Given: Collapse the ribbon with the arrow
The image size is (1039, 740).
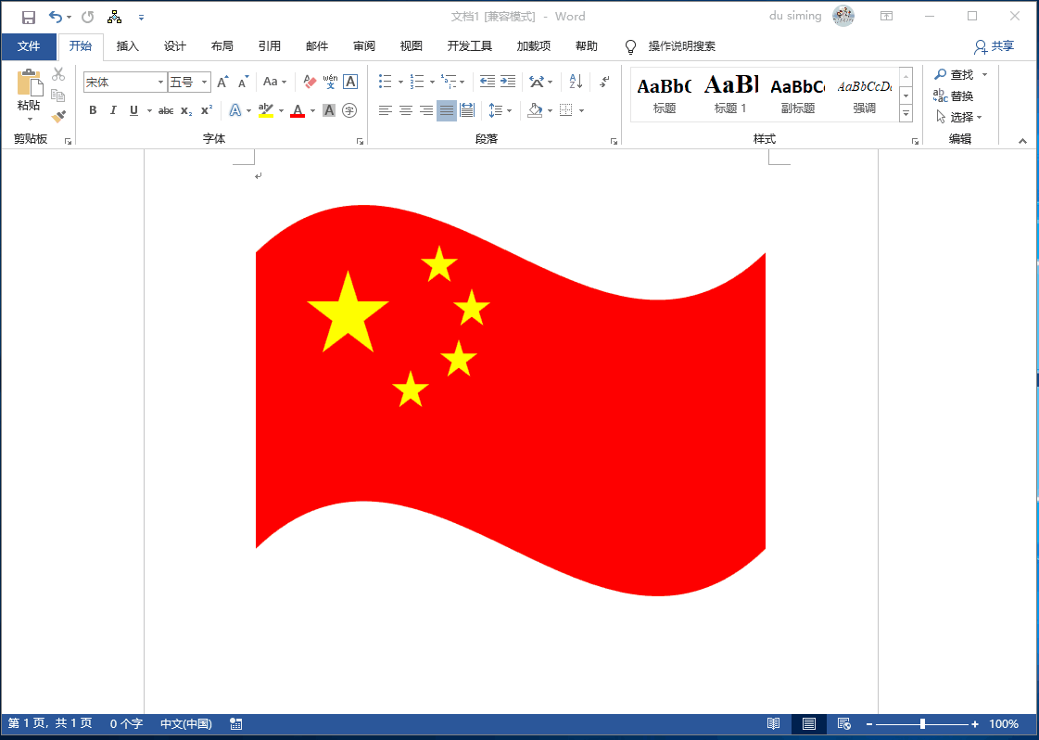Looking at the screenshot, I should click(1022, 141).
